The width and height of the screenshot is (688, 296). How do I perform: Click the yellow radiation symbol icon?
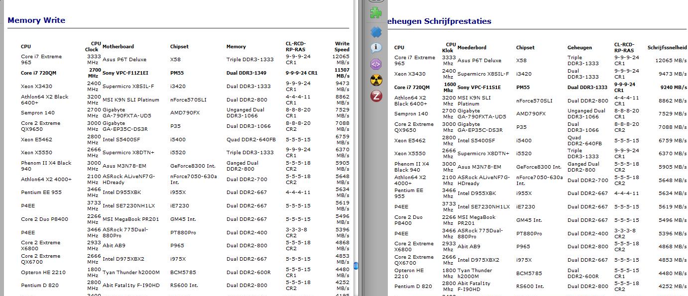point(376,80)
